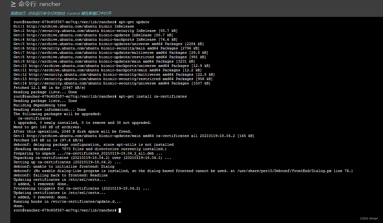Click 'Need to get 145 kB of archives.'
This screenshot has width=383, height=223.
tap(47, 127)
